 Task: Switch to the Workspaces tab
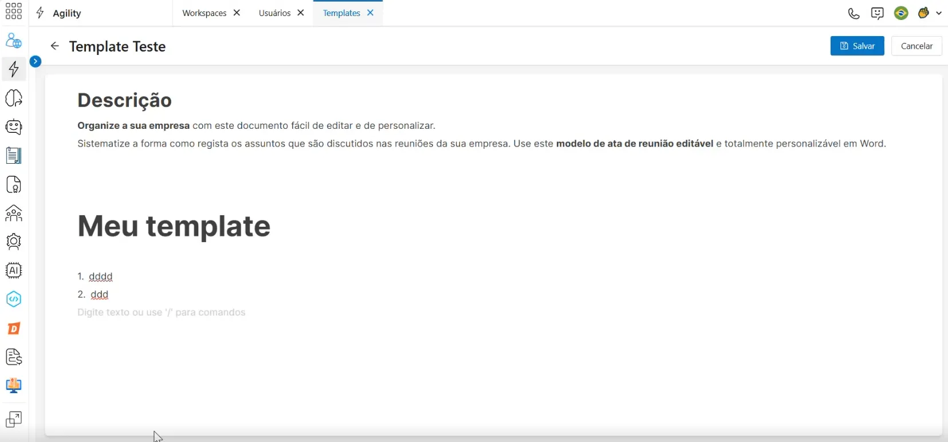pos(204,13)
